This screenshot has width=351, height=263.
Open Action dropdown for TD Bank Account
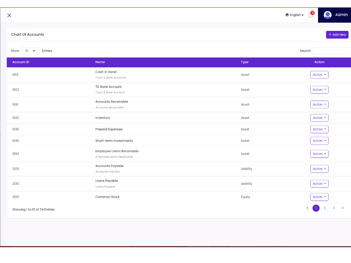point(319,90)
